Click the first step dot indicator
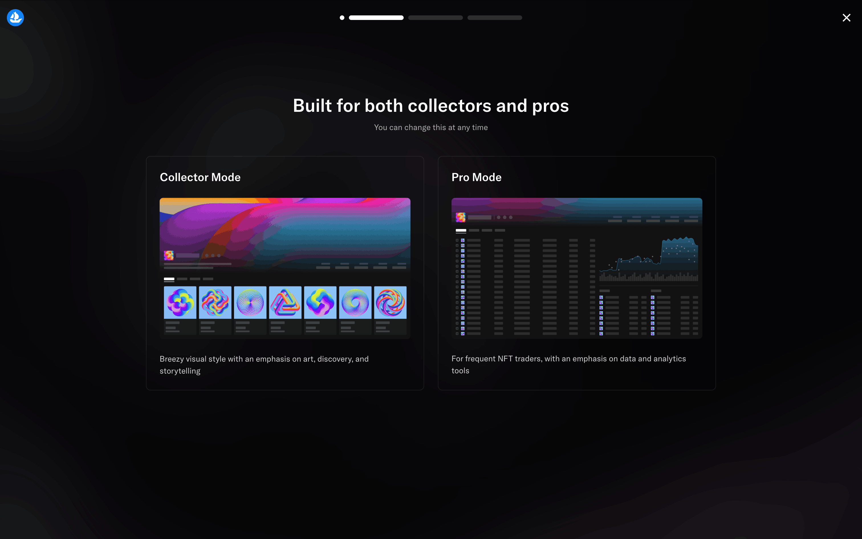Viewport: 862px width, 539px height. [x=342, y=17]
